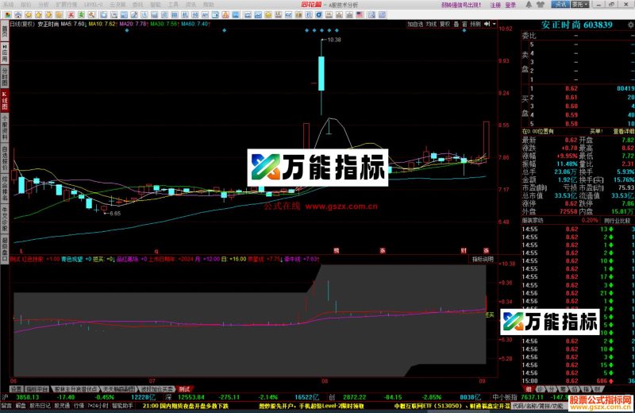Screen dimensions: 635x413
Task: Open 牛叉诊股 in left sidebar
Action: 5,219
